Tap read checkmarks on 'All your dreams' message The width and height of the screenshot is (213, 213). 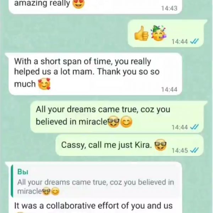coord(195,127)
